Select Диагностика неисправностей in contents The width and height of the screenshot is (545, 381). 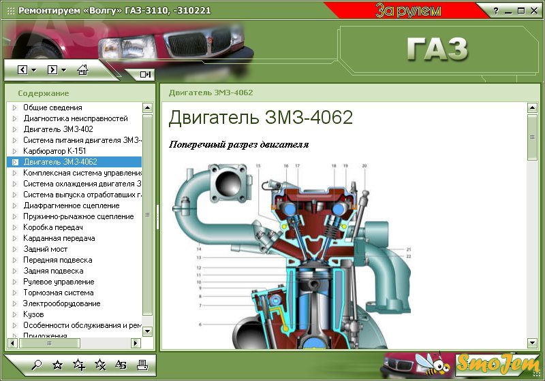(76, 118)
